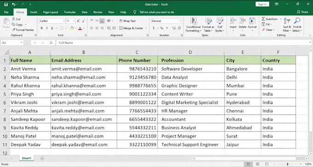Switch to the Insert tab

click(x=34, y=12)
